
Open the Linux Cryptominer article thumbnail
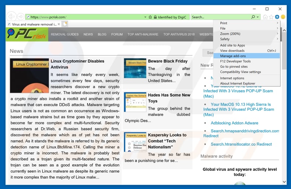29,76
